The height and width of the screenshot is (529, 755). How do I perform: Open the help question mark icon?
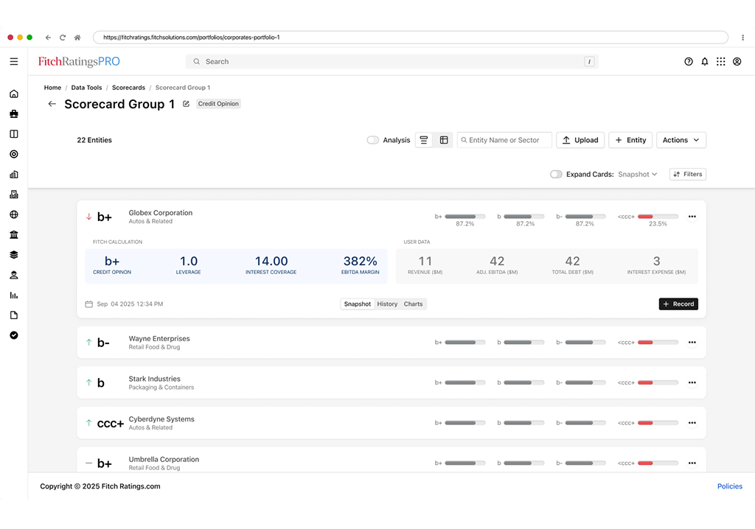click(x=689, y=62)
